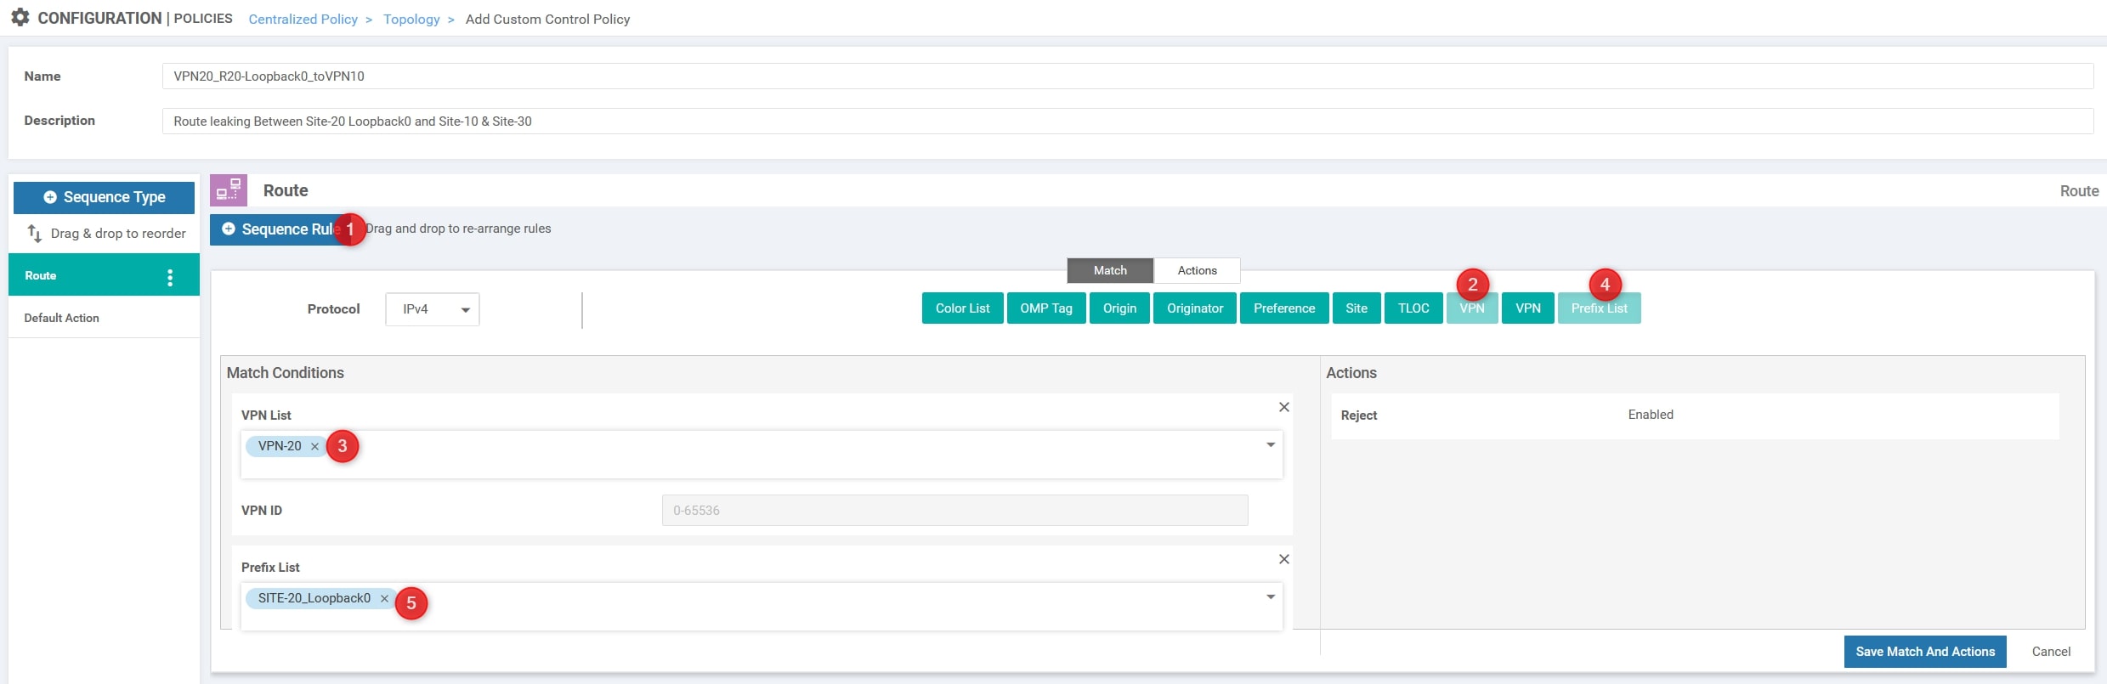
Task: Open the Protocol IPv4 dropdown
Action: (x=432, y=309)
